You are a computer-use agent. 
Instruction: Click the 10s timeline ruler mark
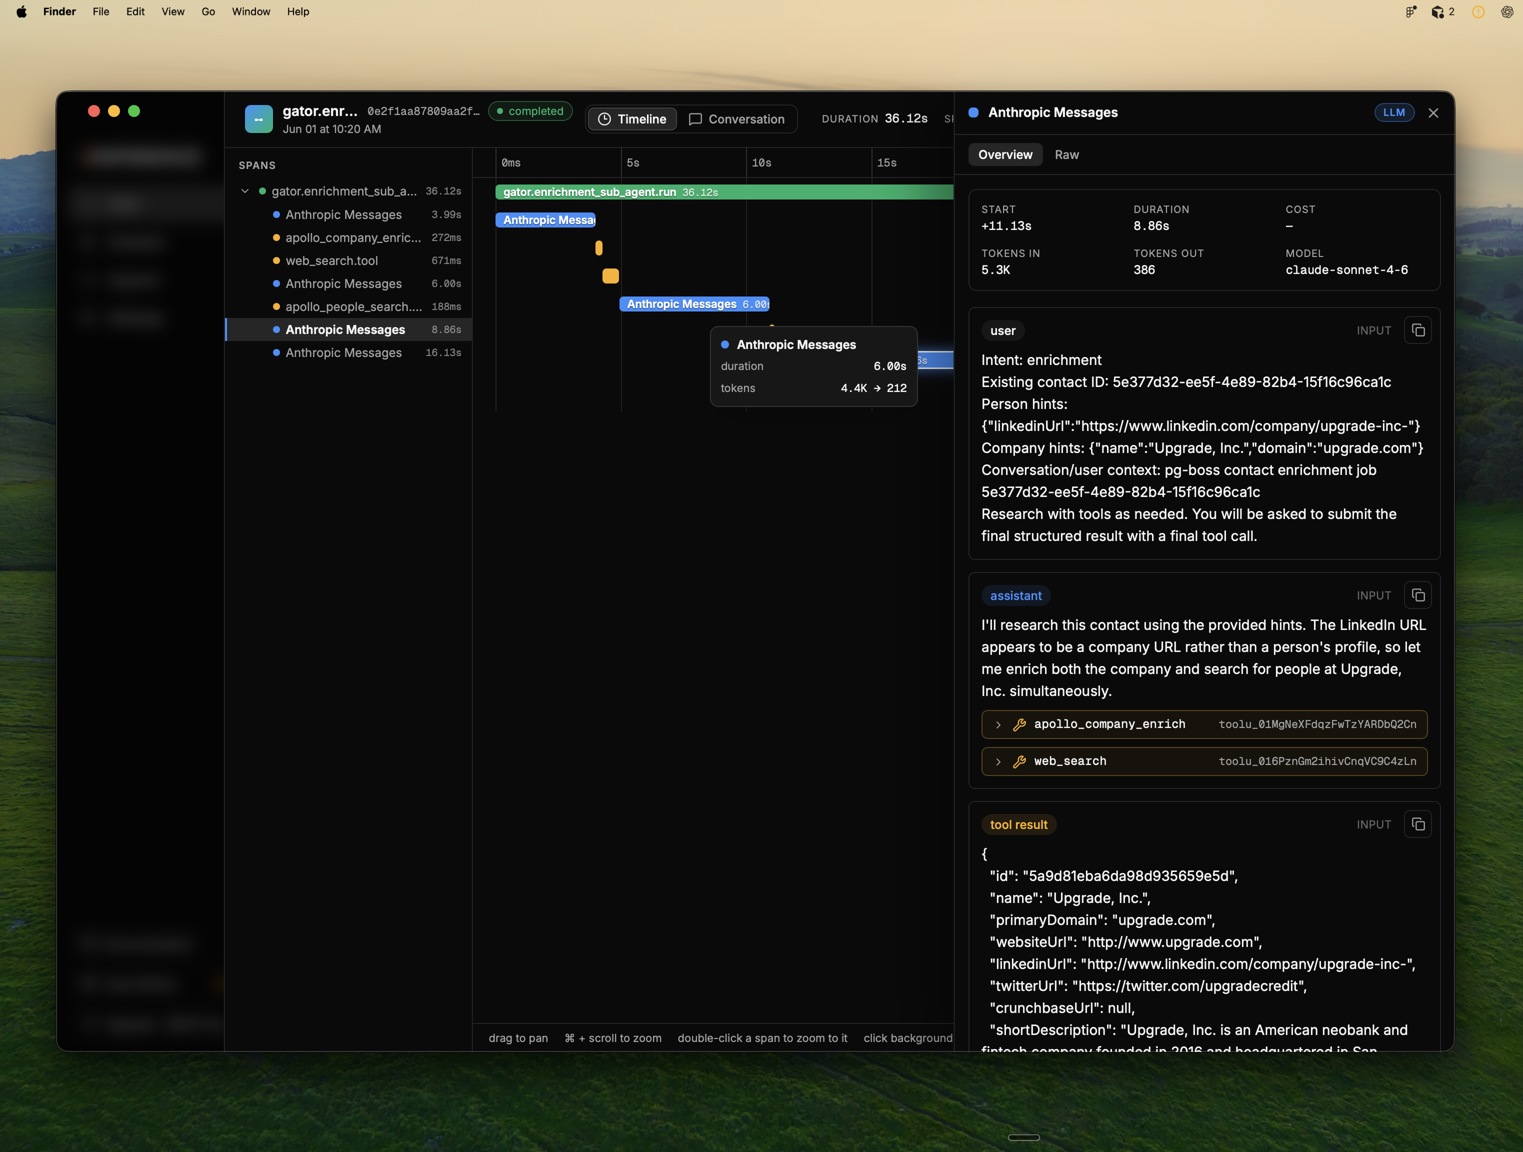(x=761, y=162)
